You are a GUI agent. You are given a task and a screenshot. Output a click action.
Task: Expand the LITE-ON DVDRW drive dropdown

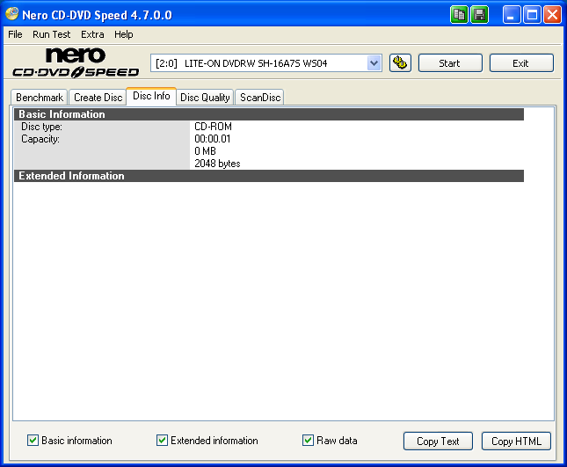click(x=374, y=63)
